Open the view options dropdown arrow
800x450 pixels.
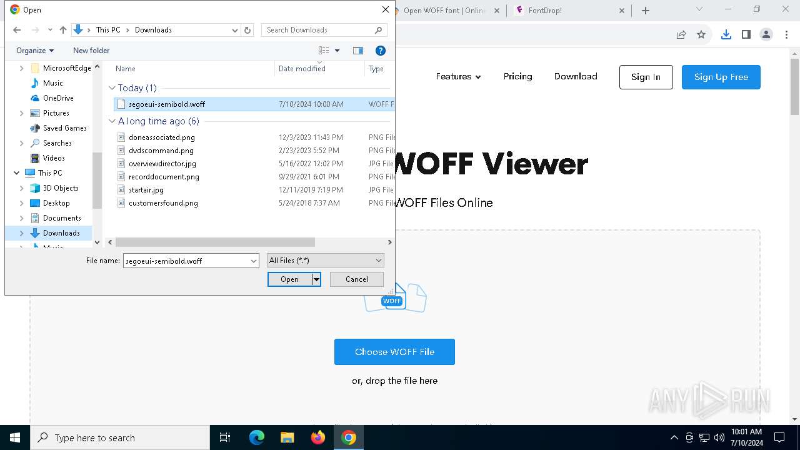point(337,51)
